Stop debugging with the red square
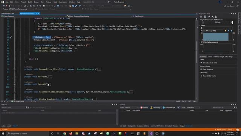This screenshot has width=241, height=136. [7, 6]
